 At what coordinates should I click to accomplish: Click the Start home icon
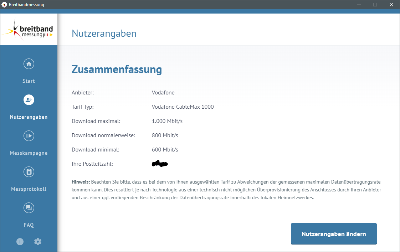(29, 64)
